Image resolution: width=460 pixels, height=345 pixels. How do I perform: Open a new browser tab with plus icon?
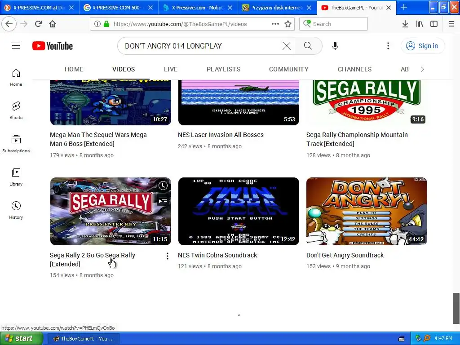point(404,7)
